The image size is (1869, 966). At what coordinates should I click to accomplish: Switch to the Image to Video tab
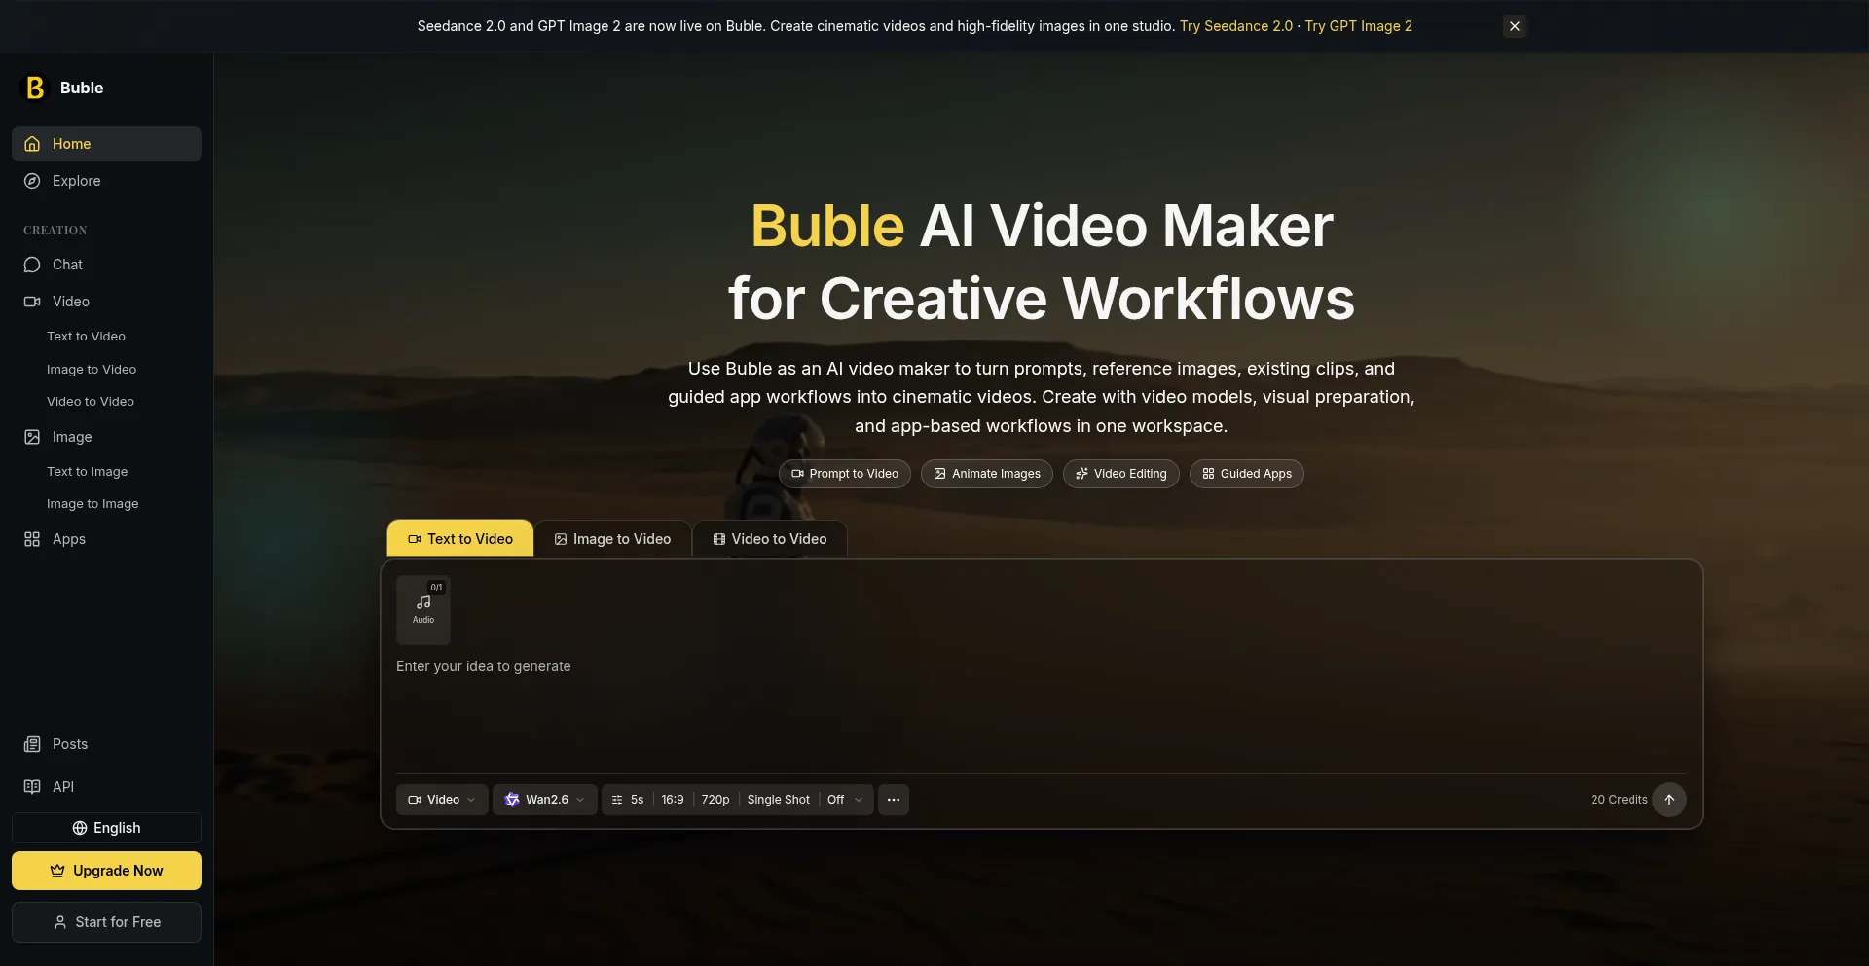tap(613, 539)
